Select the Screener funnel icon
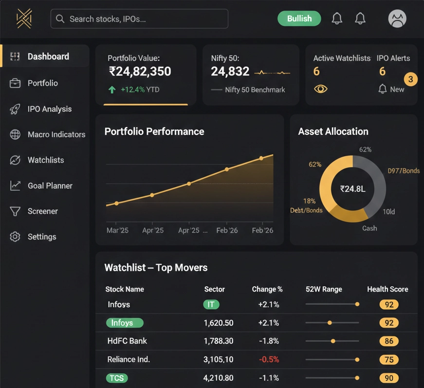 [x=15, y=211]
